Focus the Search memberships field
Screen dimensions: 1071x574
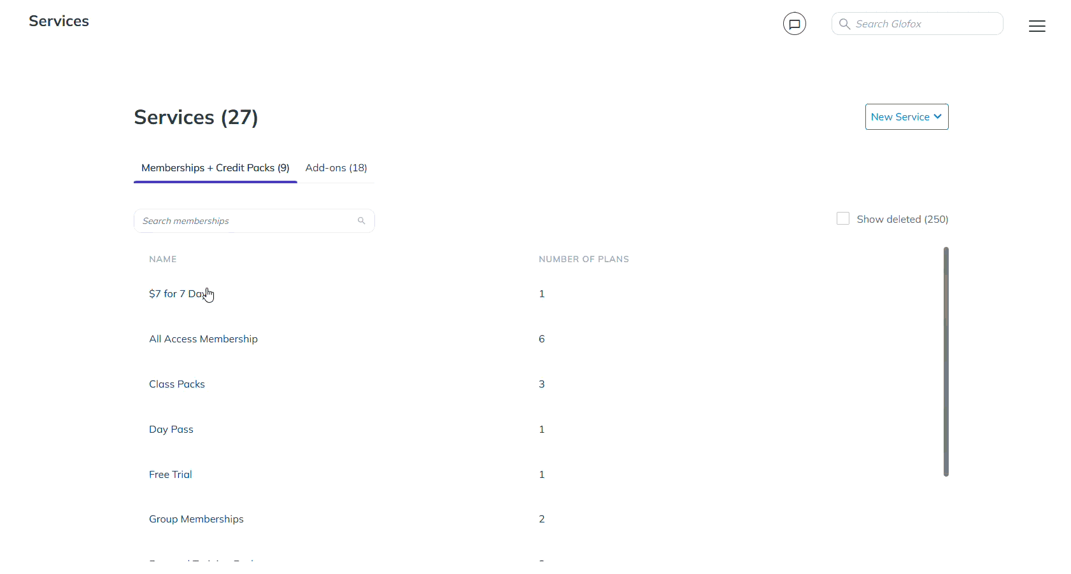[x=254, y=221]
